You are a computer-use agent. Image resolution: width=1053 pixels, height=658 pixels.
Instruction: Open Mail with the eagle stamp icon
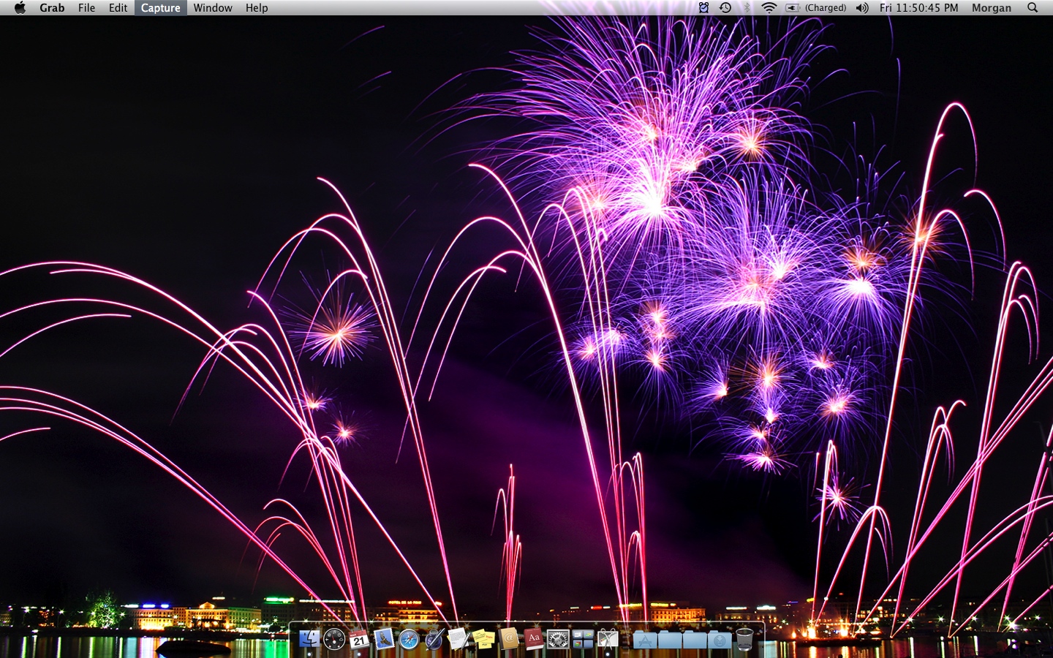pos(384,639)
